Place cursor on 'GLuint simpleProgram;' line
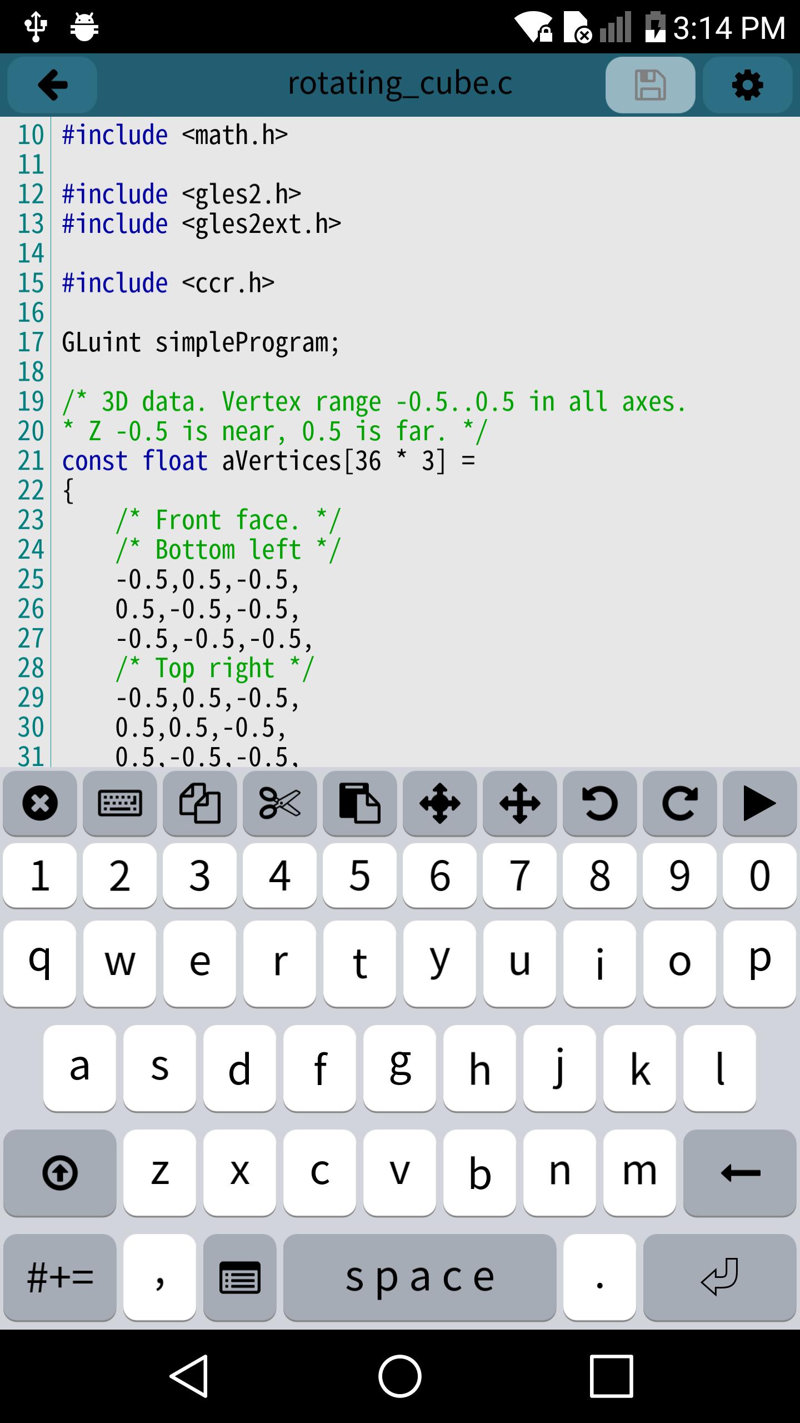The image size is (800, 1423). pyautogui.click(x=201, y=342)
